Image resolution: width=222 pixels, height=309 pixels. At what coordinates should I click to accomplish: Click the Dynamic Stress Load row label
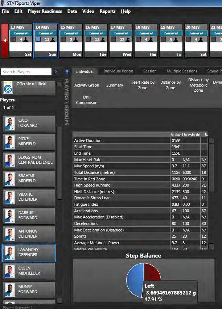click(x=92, y=198)
